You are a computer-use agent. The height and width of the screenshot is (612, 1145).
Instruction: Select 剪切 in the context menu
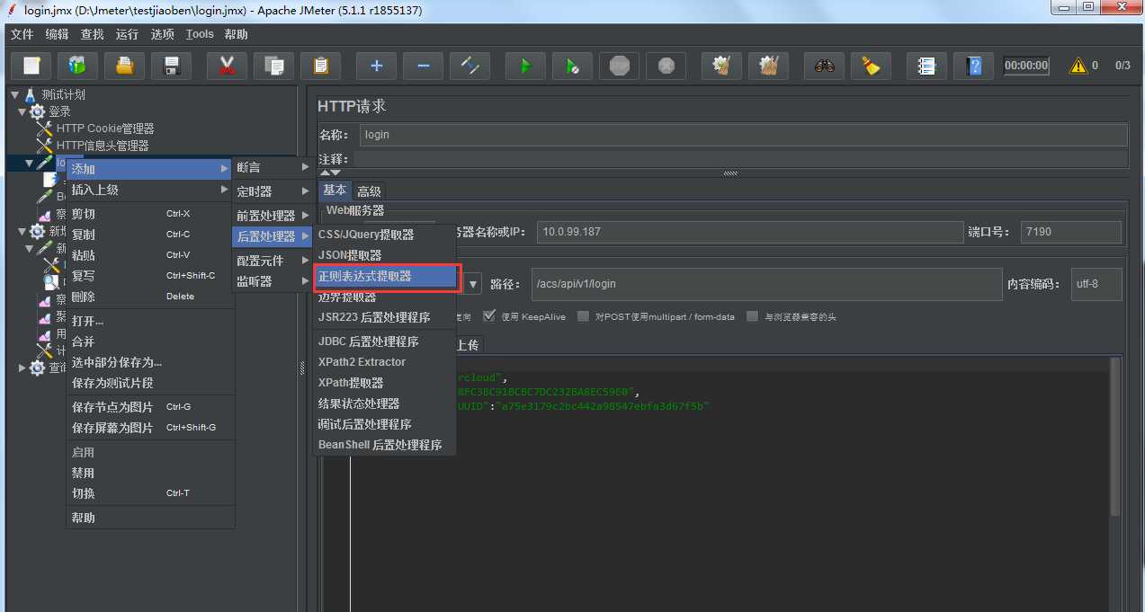(149, 214)
